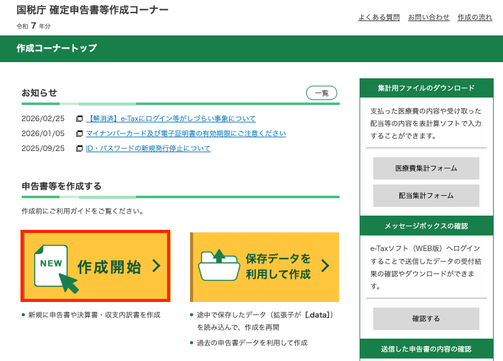Select the 保存データを利用して作成 text
Screen dimensions: 503x361
278,267
